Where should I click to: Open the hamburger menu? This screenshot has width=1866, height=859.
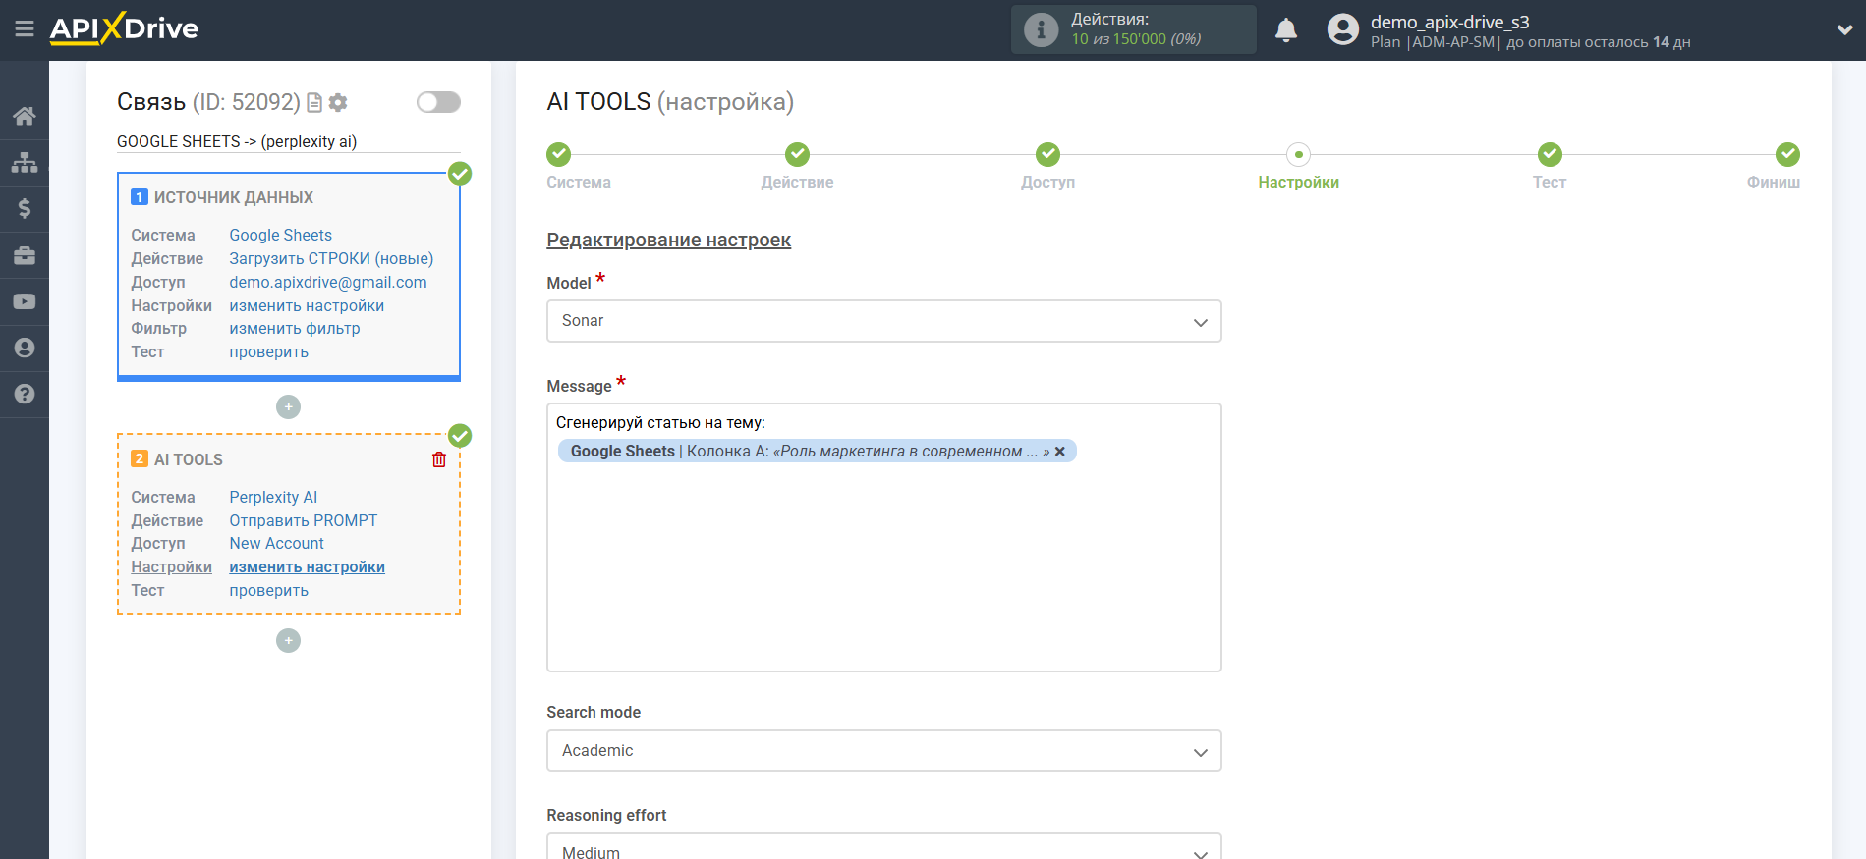click(x=25, y=29)
